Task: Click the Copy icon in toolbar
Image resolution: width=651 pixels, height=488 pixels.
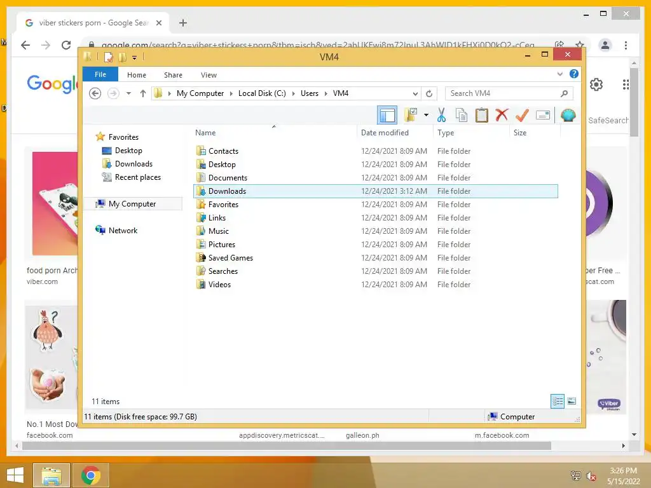Action: click(462, 115)
